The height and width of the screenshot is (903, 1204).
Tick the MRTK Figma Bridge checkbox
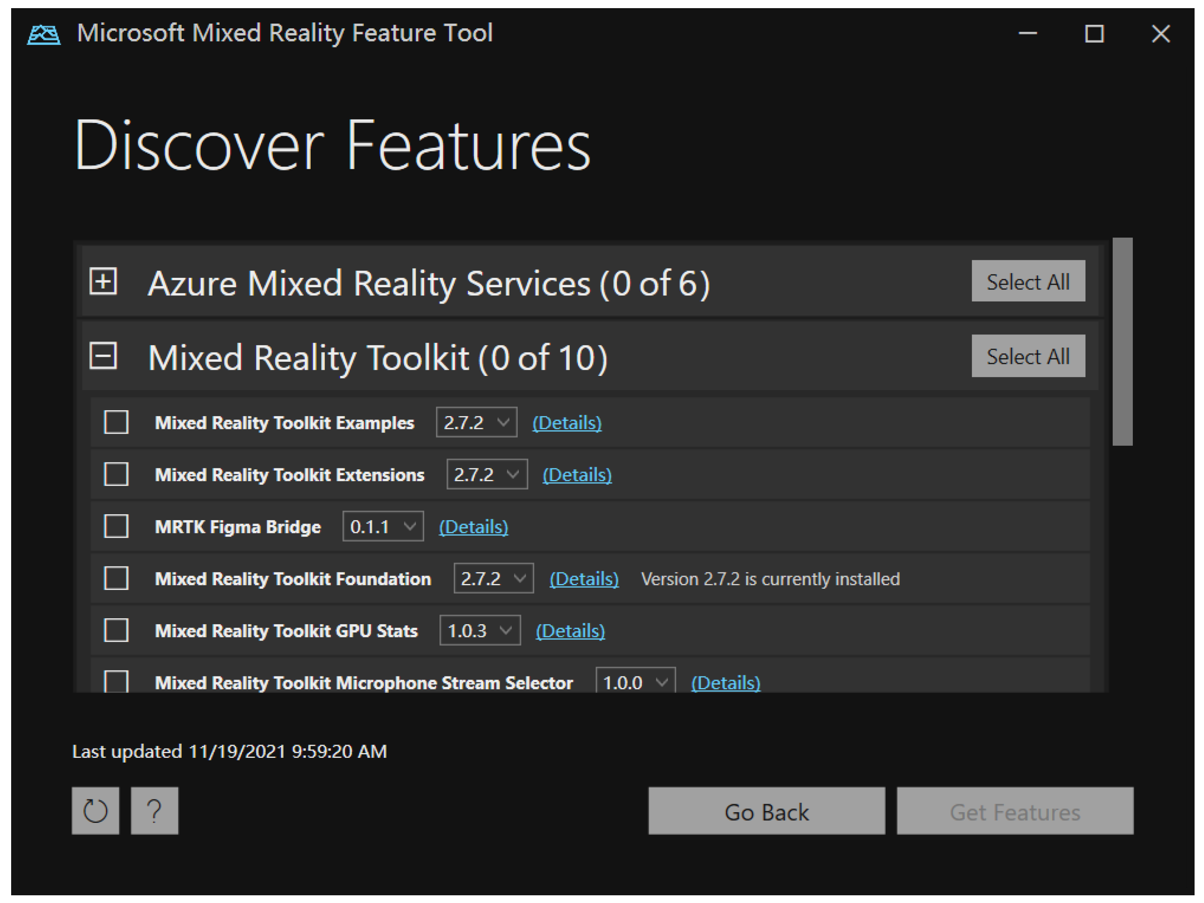coord(116,526)
